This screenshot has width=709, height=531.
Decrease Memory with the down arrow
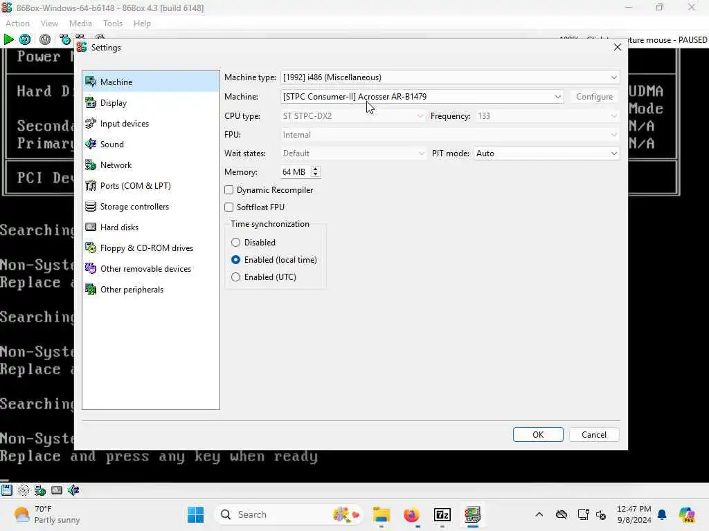click(315, 175)
